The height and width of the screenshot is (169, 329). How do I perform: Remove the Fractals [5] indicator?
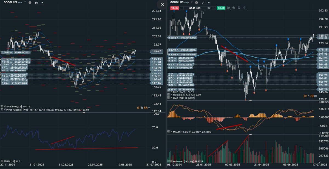point(171,94)
